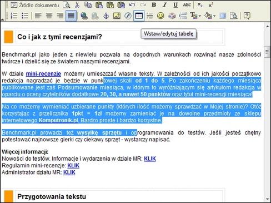Insert a page break
This screenshot has height=203, width=271.
pyautogui.click(x=183, y=16)
